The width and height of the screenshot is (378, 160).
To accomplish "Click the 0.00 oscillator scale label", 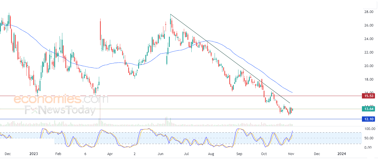I will click(x=368, y=148).
